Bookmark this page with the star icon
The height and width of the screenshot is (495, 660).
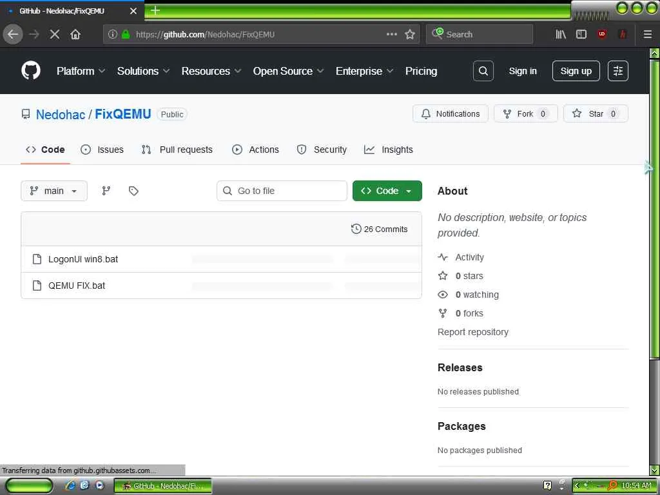(410, 35)
